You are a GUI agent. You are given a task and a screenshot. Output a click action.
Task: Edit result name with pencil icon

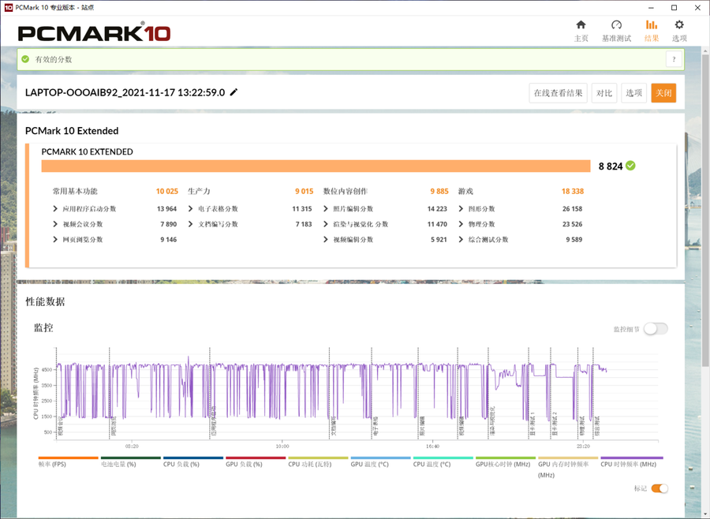[234, 92]
